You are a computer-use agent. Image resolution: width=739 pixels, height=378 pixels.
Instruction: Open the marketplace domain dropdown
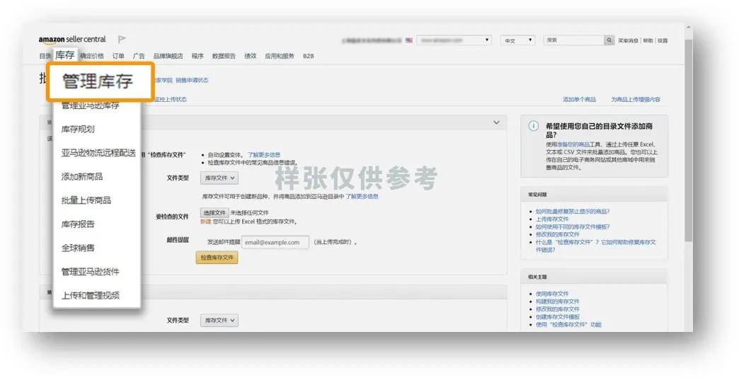(454, 40)
